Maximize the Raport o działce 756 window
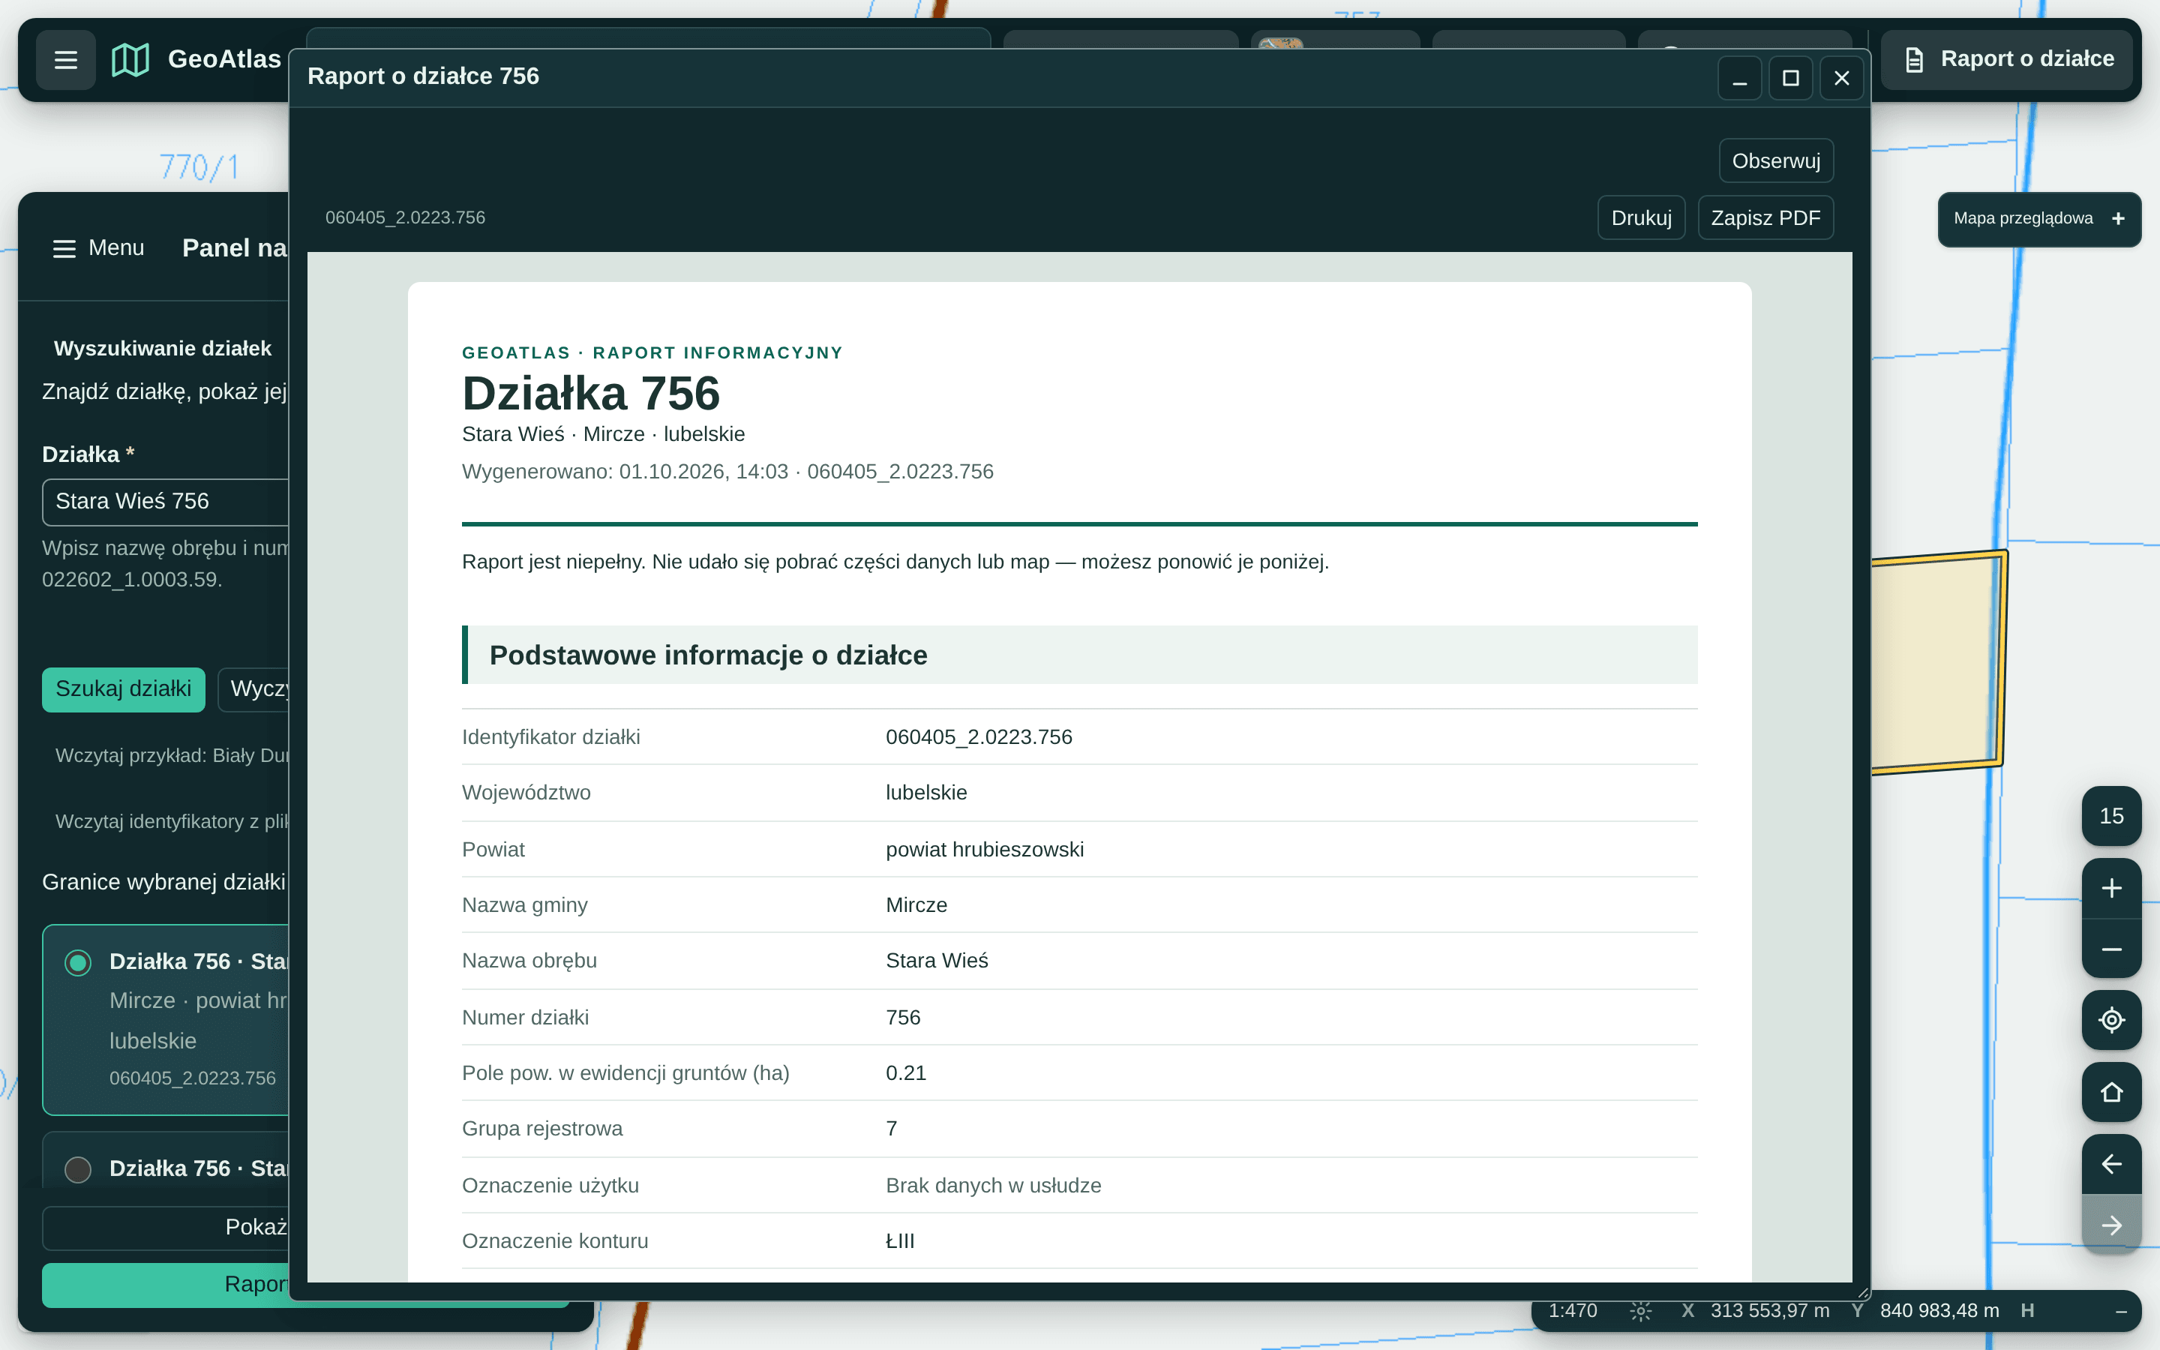 [1790, 79]
